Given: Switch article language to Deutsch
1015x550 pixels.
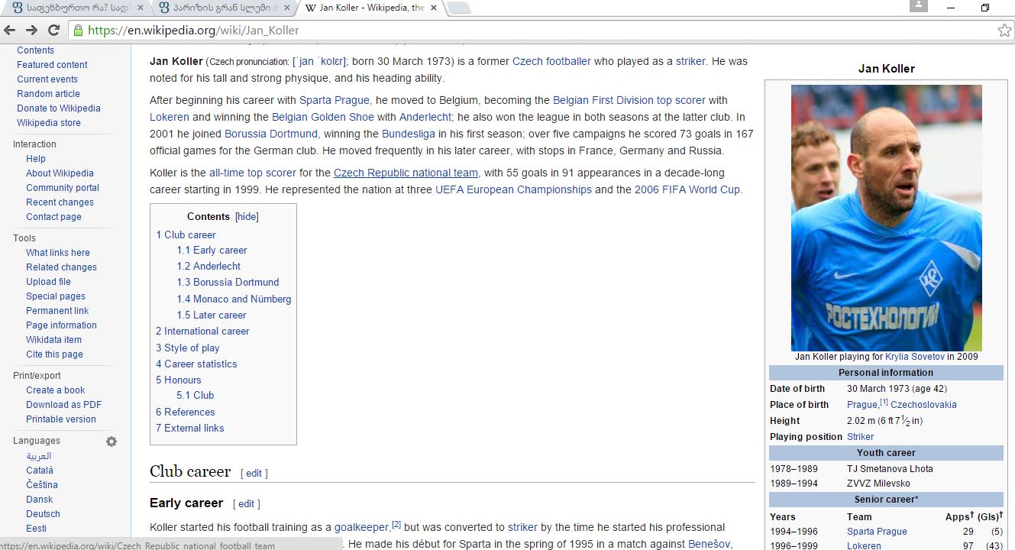Looking at the screenshot, I should [x=43, y=514].
